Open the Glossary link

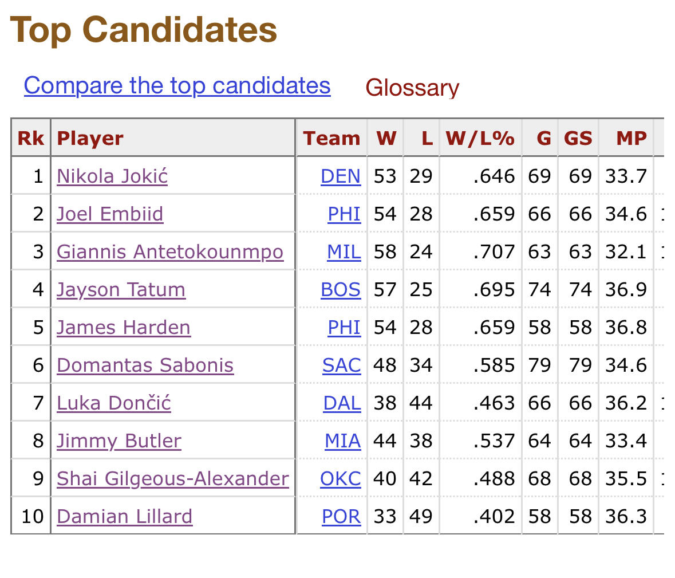(412, 88)
